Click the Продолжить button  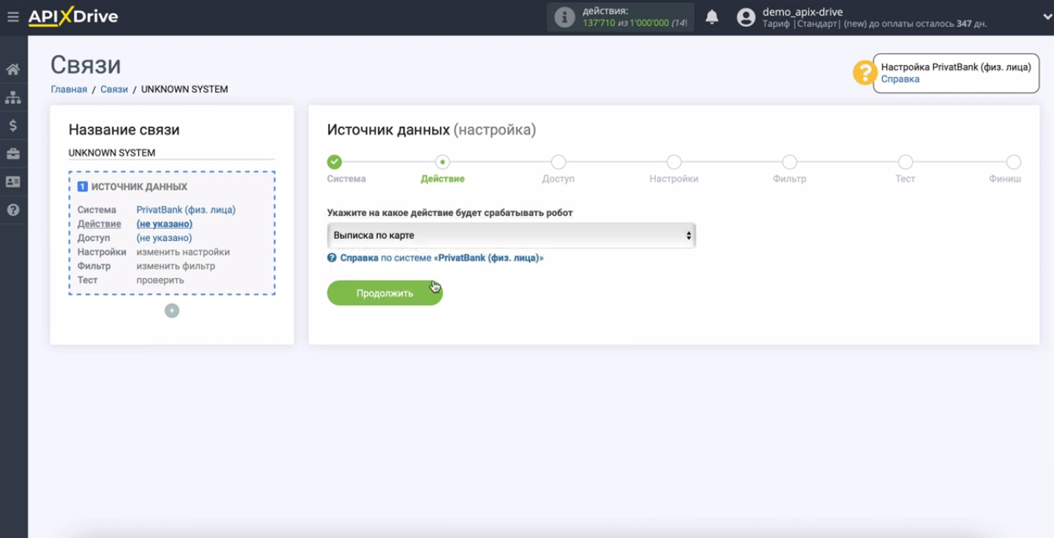(385, 293)
